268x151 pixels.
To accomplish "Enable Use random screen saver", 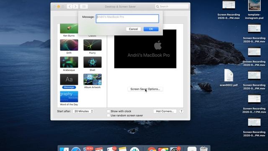I will point(108,116).
